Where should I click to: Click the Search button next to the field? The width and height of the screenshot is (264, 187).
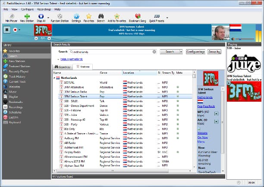coord(170,52)
